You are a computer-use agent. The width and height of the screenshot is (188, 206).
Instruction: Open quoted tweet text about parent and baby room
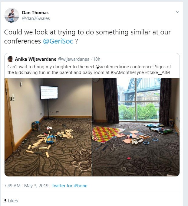point(89,70)
